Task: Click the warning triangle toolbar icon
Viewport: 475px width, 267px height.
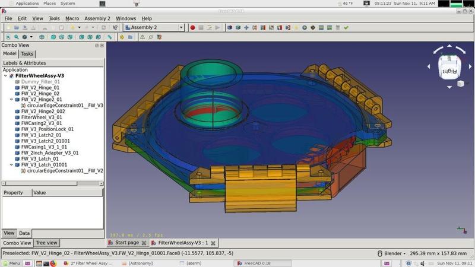Action: pos(142,37)
